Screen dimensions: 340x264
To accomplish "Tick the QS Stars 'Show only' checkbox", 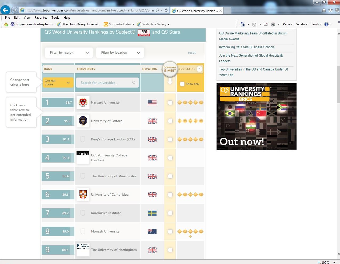I will 182,84.
